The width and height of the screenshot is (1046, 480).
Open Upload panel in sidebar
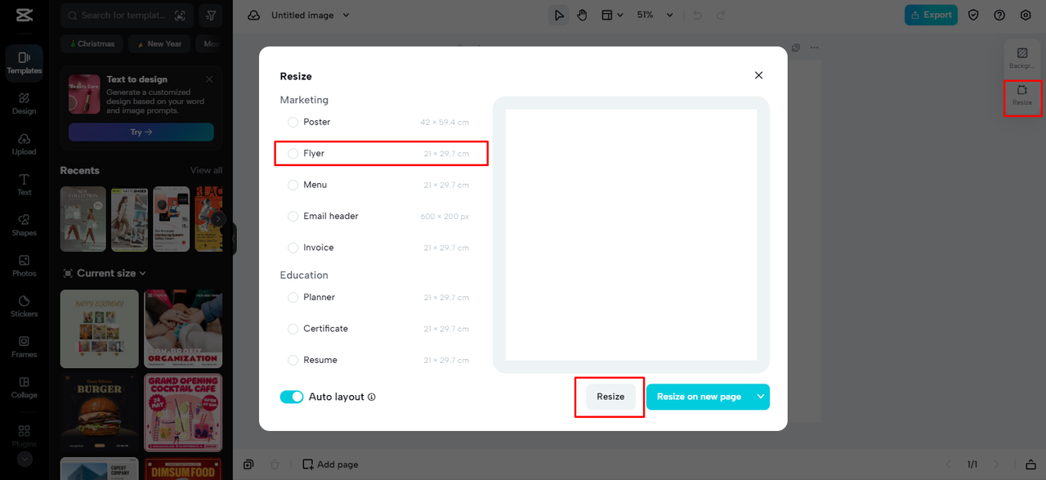(24, 144)
